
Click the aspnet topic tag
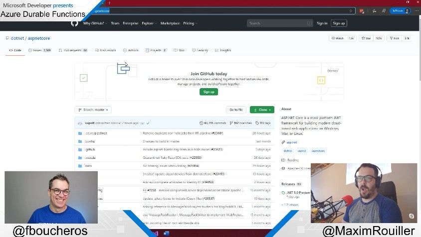[x=302, y=151]
